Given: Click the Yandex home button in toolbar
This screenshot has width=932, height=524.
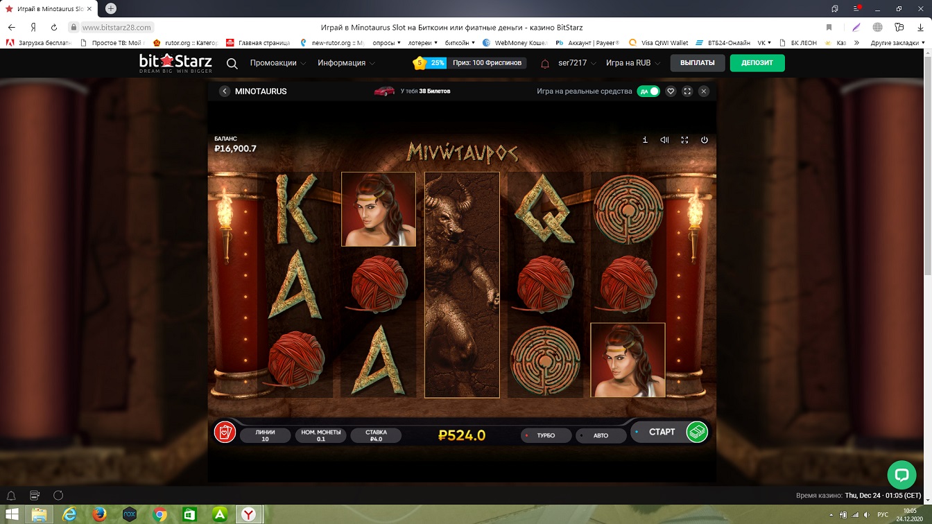Looking at the screenshot, I should click(x=33, y=28).
